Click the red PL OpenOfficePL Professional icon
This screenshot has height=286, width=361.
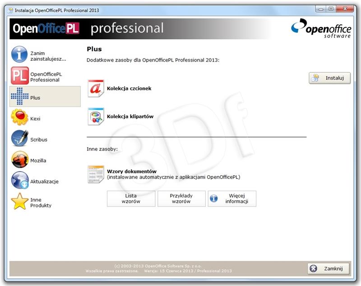tap(20, 76)
